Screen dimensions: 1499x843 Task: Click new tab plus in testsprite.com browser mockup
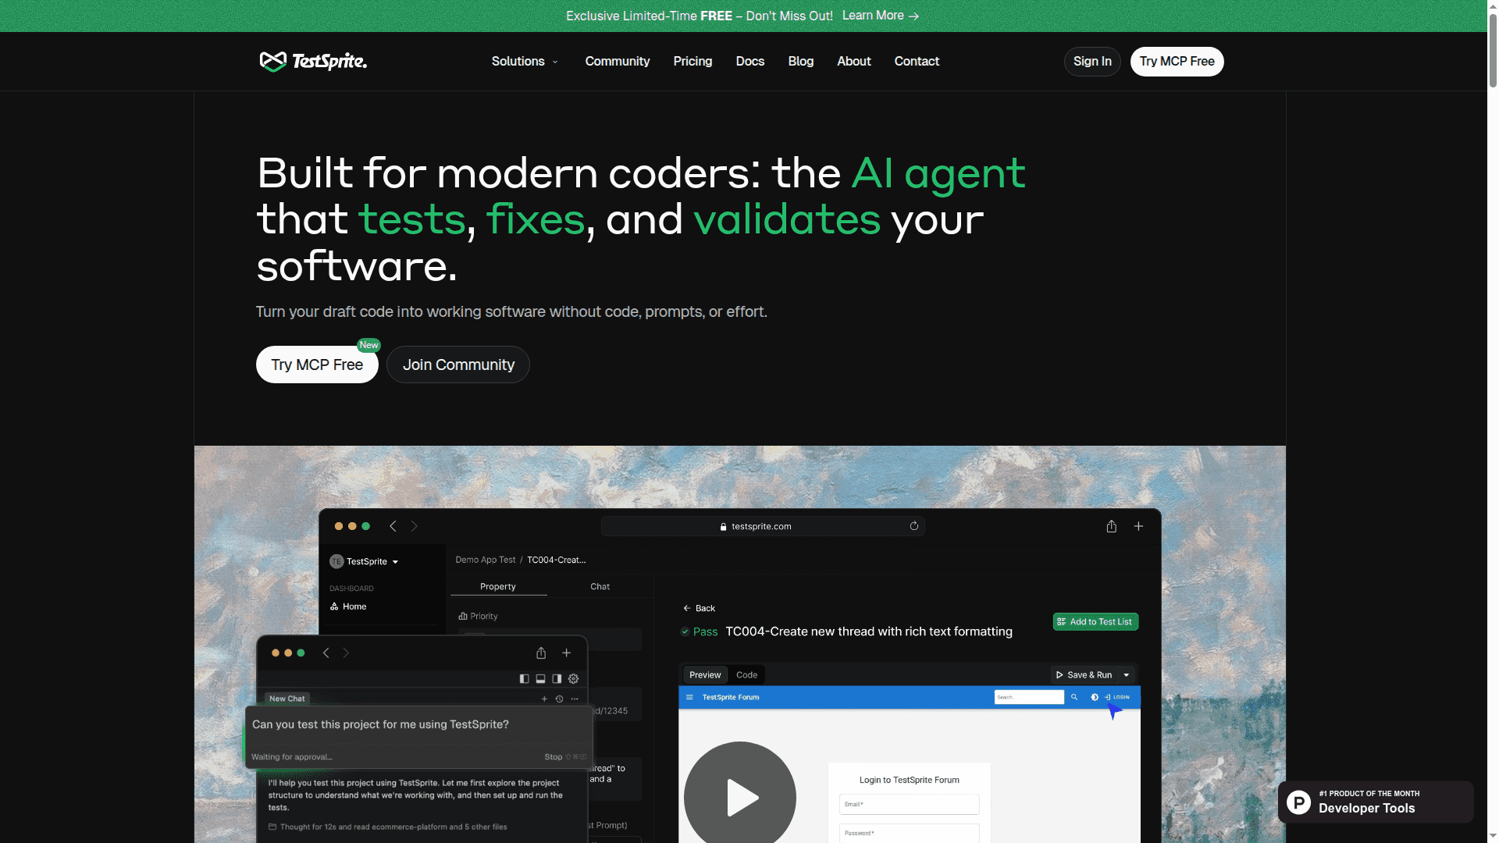coord(1138,526)
